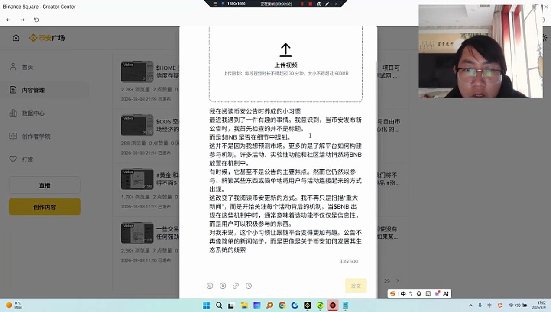Open the Windows Start menu
Viewport: 551px width, 312px height.
coord(207,305)
